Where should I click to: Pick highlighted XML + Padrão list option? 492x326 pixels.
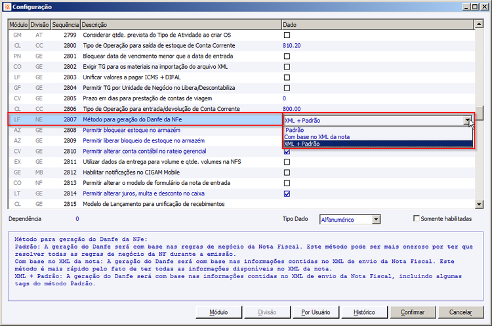[378, 144]
